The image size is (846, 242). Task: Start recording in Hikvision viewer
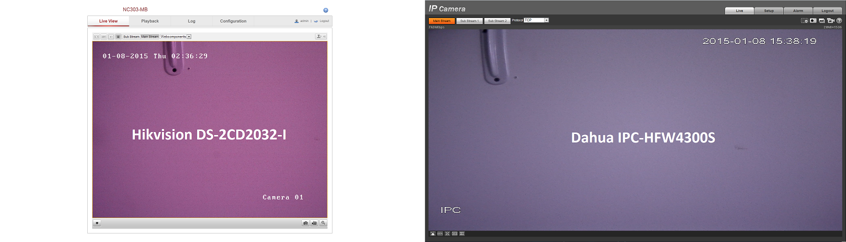coord(314,223)
